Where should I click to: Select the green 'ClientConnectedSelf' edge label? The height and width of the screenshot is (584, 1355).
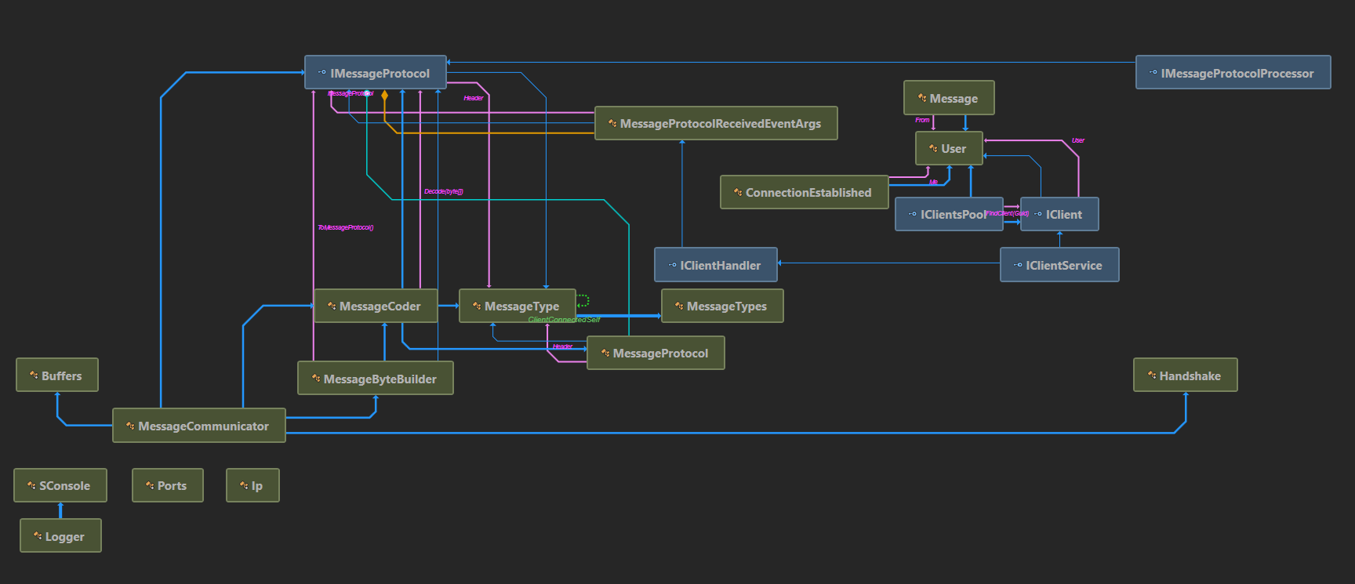[564, 320]
